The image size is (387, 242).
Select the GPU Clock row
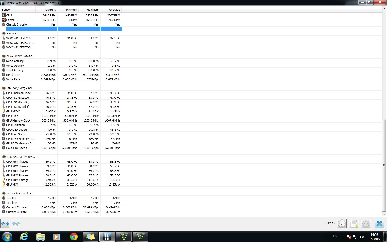click(61, 116)
